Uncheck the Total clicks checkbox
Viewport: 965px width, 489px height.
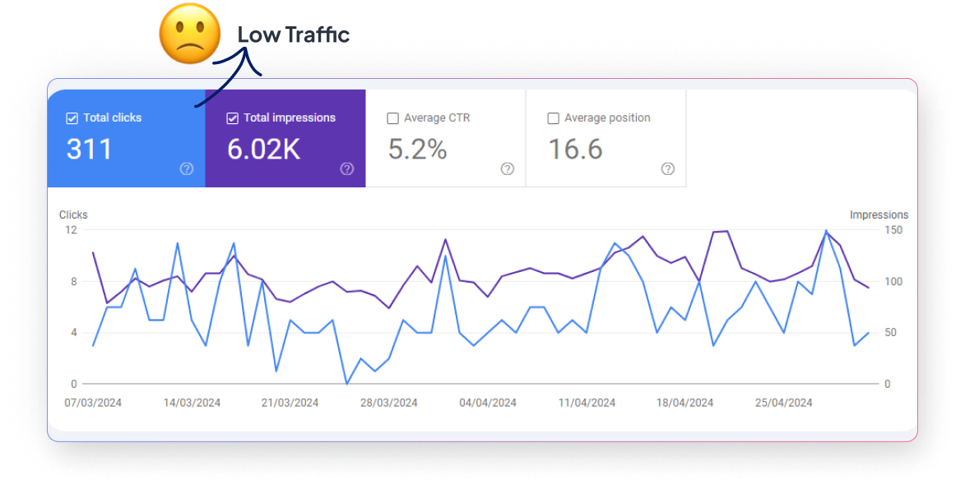point(72,118)
